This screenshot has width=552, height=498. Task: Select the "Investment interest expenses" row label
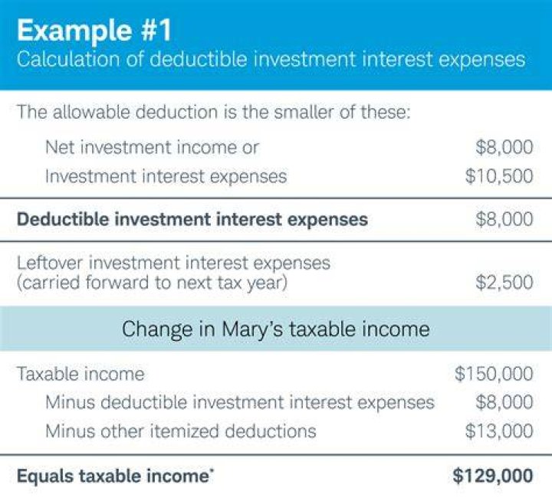(x=166, y=176)
